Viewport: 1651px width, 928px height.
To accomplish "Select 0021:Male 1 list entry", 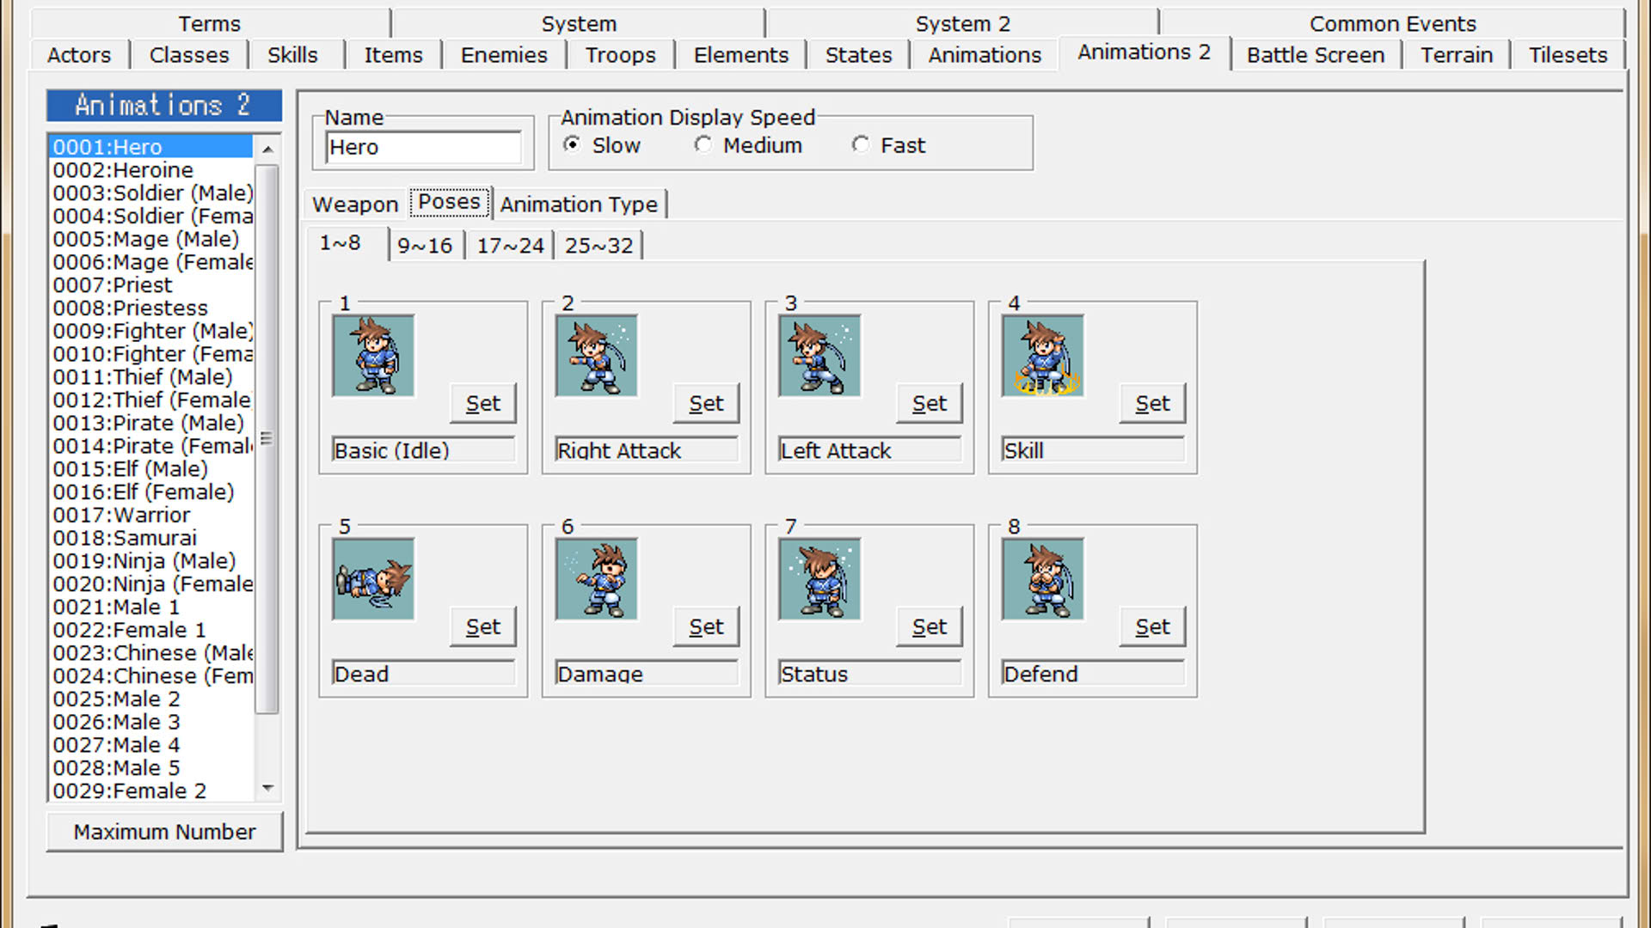I will [x=151, y=607].
